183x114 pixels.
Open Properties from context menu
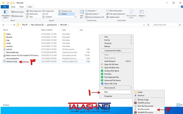(116, 96)
